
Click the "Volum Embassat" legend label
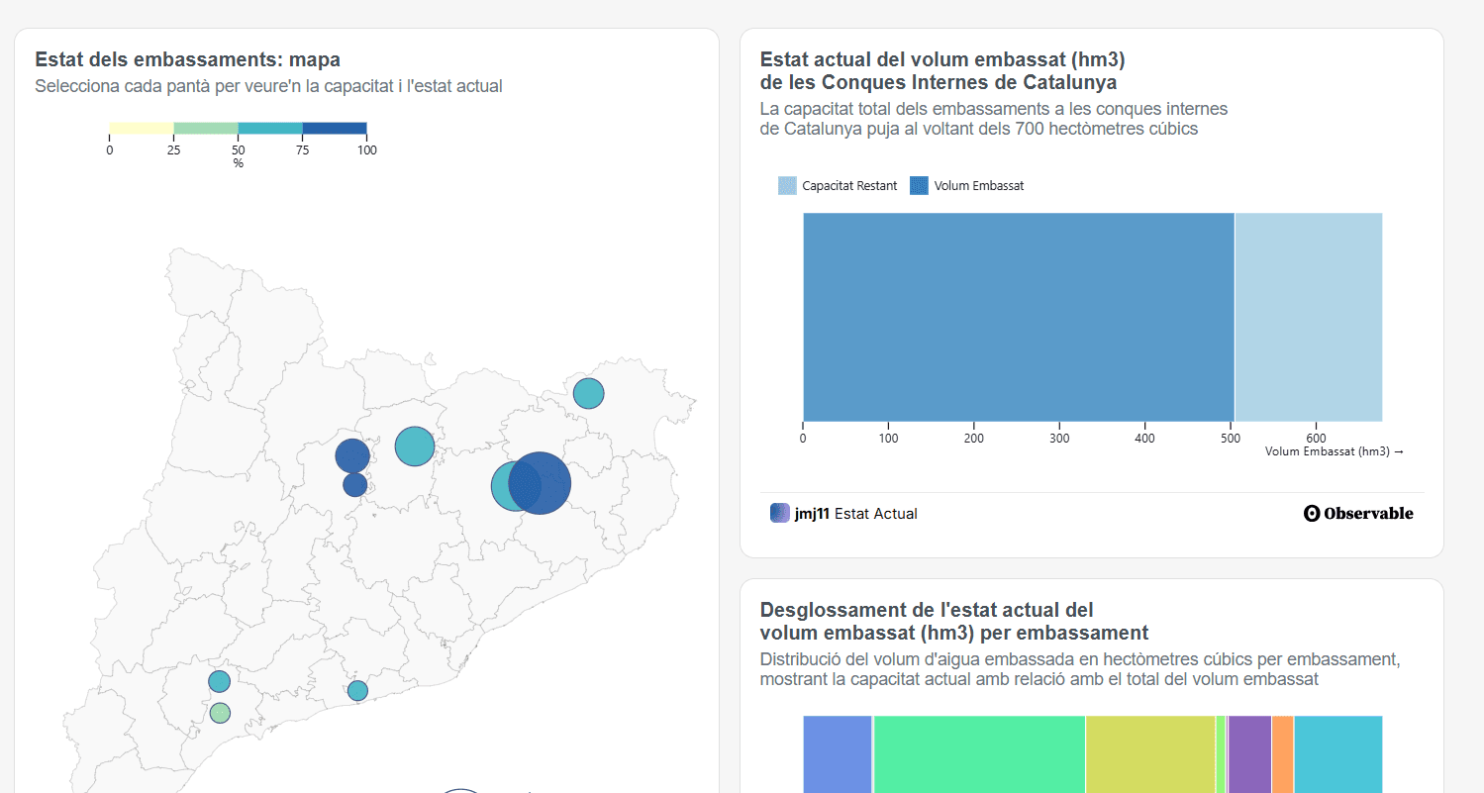(x=979, y=186)
